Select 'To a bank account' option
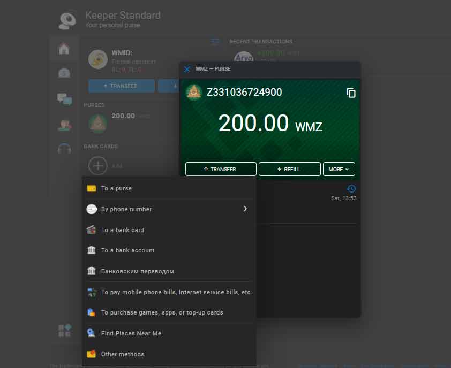This screenshot has width=451, height=368. point(169,250)
